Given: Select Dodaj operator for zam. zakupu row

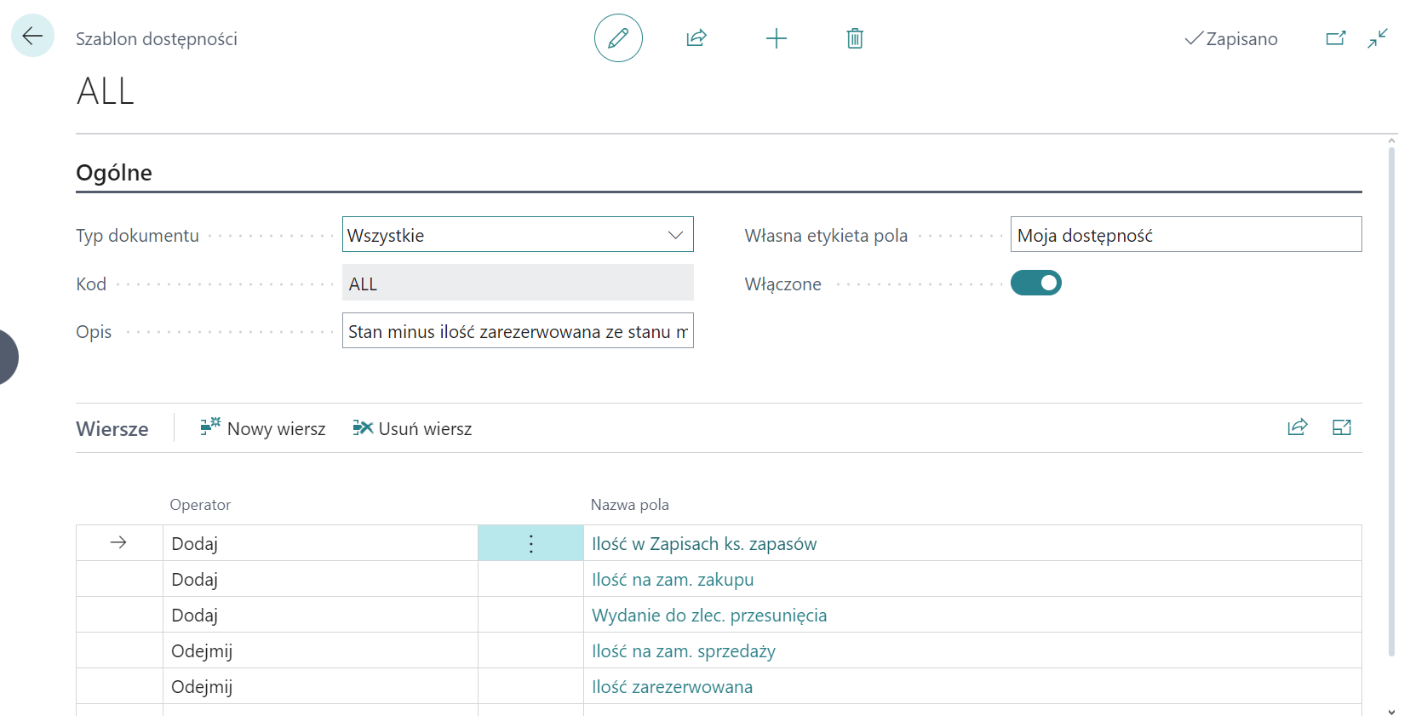Looking at the screenshot, I should point(320,579).
